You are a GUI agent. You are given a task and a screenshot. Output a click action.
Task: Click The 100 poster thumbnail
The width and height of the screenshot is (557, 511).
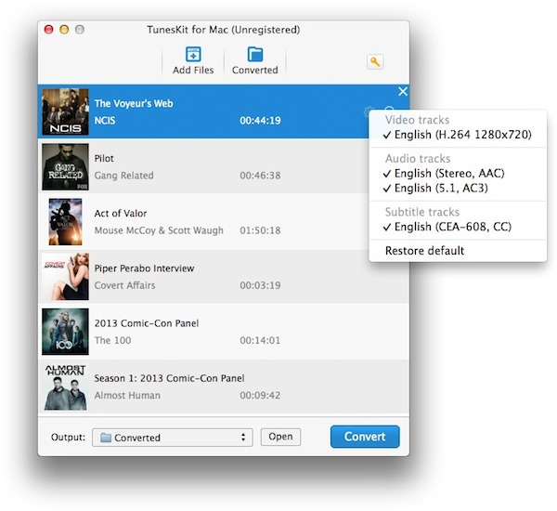[65, 332]
